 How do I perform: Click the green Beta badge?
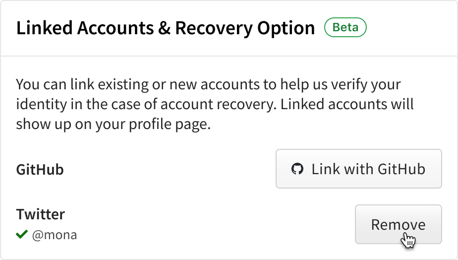point(345,28)
